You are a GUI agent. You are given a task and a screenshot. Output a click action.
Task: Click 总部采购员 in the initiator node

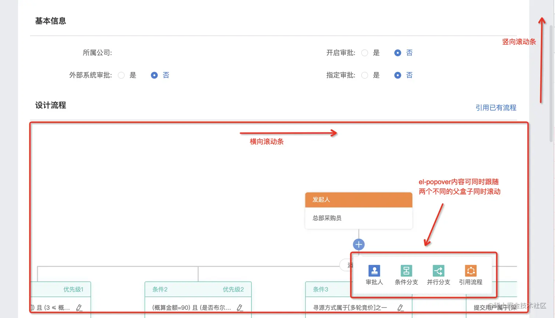tap(327, 218)
